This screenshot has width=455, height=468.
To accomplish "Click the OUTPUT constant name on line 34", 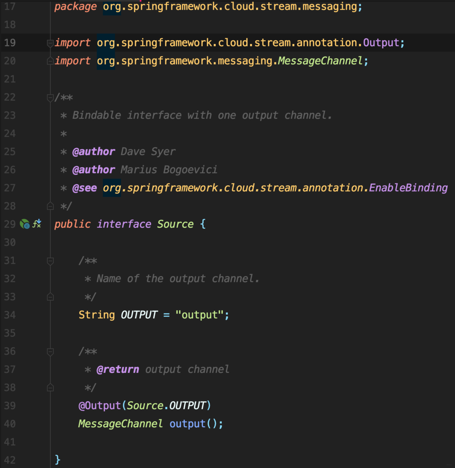I will click(139, 315).
